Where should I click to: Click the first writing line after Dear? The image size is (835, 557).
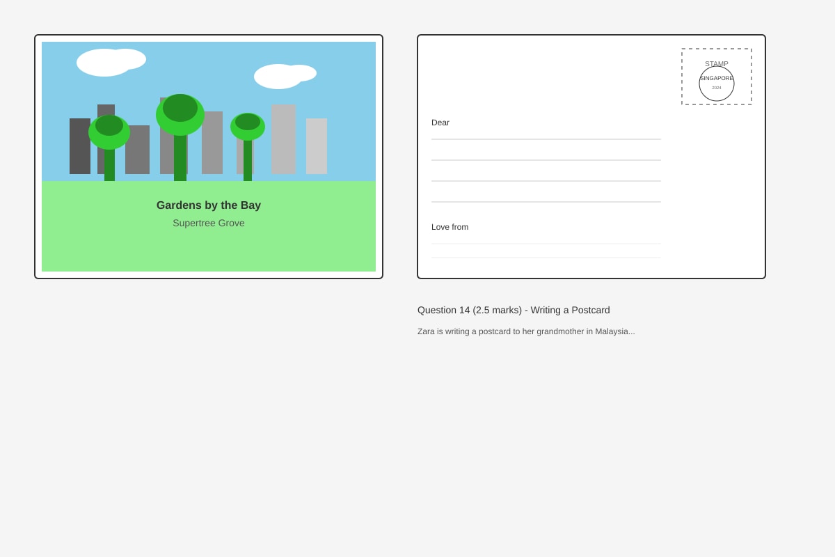(546, 139)
